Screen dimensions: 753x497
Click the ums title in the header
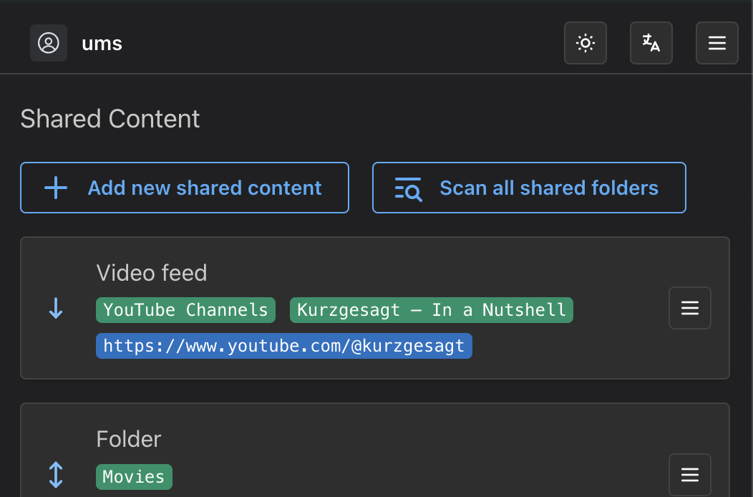click(102, 43)
